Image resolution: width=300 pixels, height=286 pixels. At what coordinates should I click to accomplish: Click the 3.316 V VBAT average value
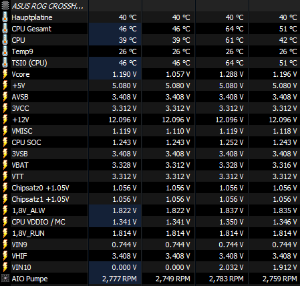(x=285, y=165)
